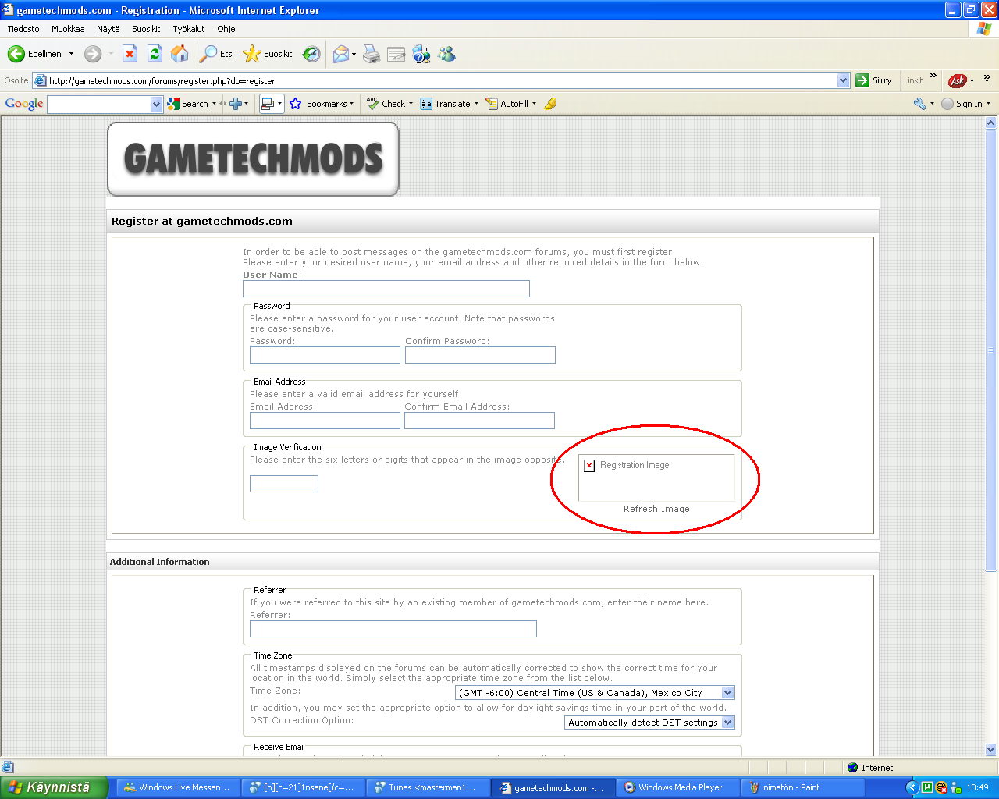This screenshot has width=999, height=799.
Task: Click the Referrer input field
Action: pos(393,629)
